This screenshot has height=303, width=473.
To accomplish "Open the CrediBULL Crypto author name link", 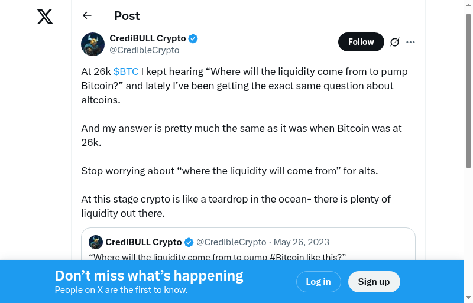I will click(148, 38).
